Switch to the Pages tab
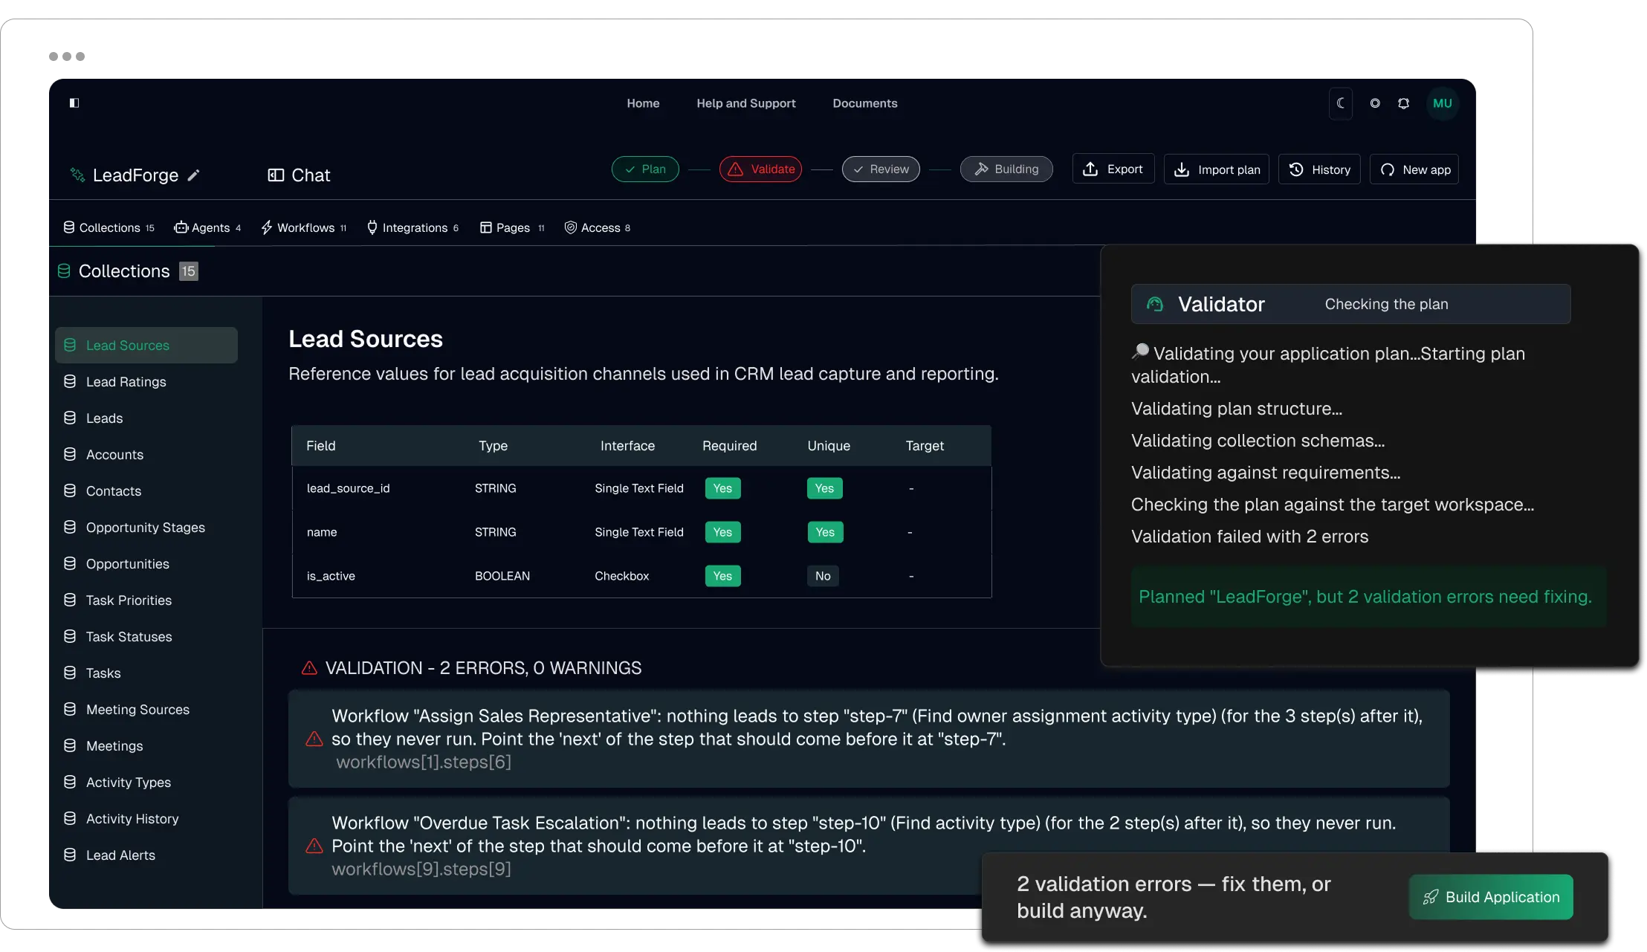 pyautogui.click(x=512, y=227)
